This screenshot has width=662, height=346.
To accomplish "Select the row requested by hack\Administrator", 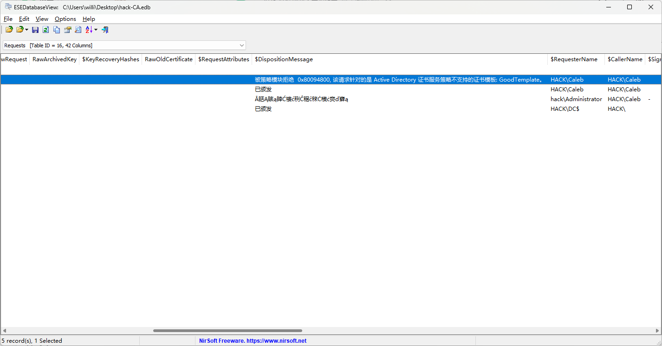I will tap(576, 99).
